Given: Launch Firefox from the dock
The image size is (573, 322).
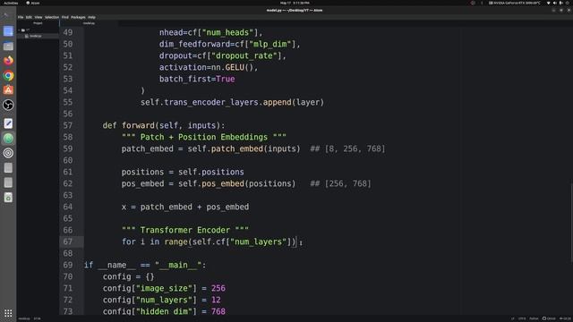Looking at the screenshot, I should pyautogui.click(x=8, y=61).
